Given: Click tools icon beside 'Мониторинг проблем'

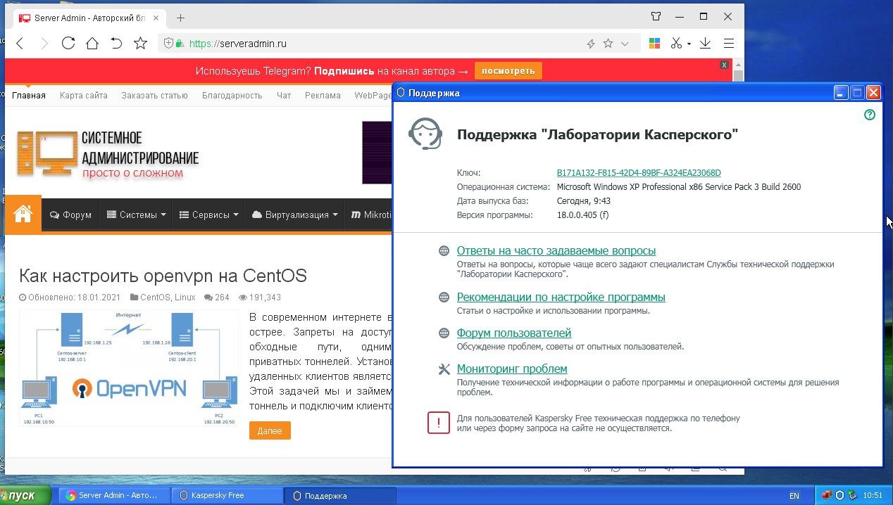Looking at the screenshot, I should coord(444,369).
